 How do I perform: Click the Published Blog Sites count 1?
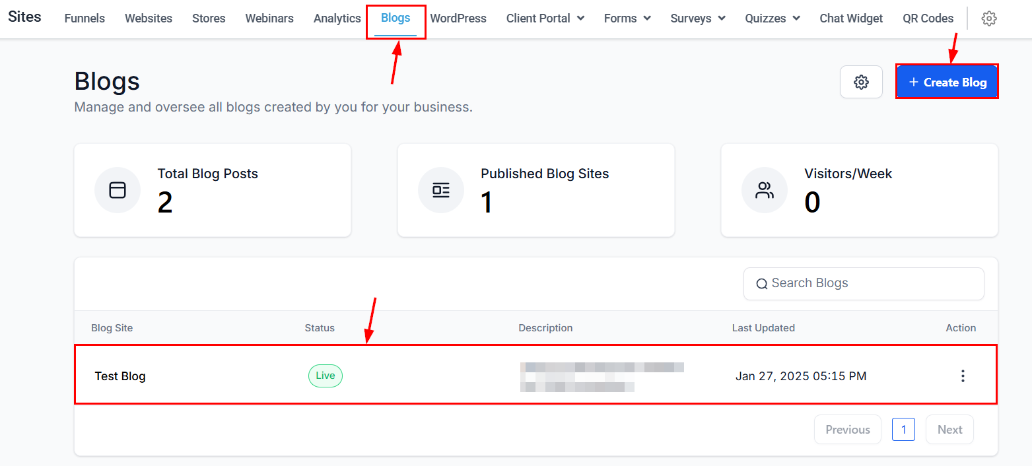[x=487, y=203]
